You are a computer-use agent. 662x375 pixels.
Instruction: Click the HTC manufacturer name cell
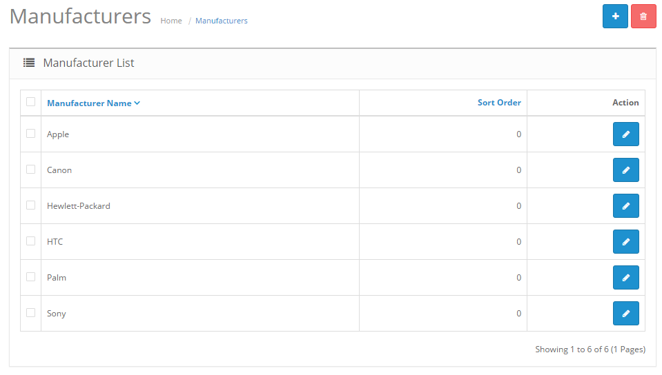pyautogui.click(x=55, y=242)
